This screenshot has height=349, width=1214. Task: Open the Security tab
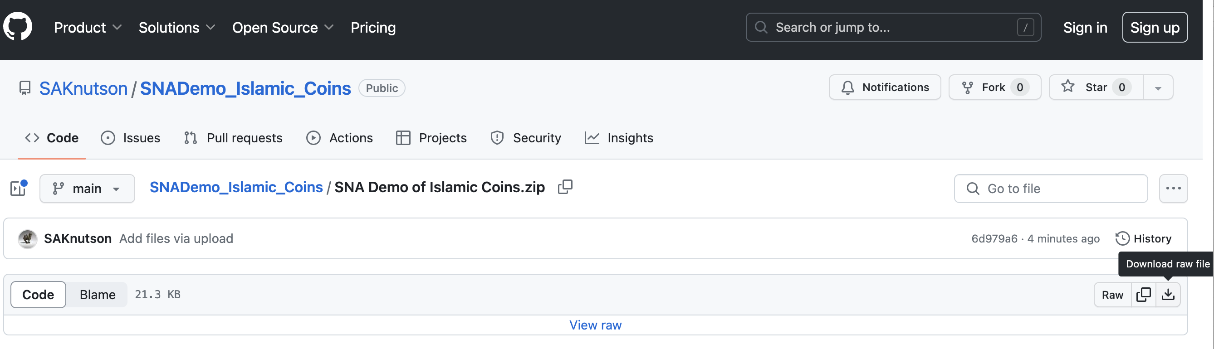point(525,137)
